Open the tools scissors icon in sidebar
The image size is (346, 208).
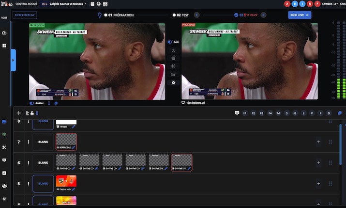[4, 147]
